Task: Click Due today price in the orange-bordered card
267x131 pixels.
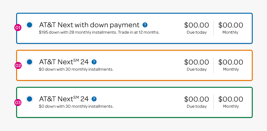Action: pyautogui.click(x=197, y=62)
